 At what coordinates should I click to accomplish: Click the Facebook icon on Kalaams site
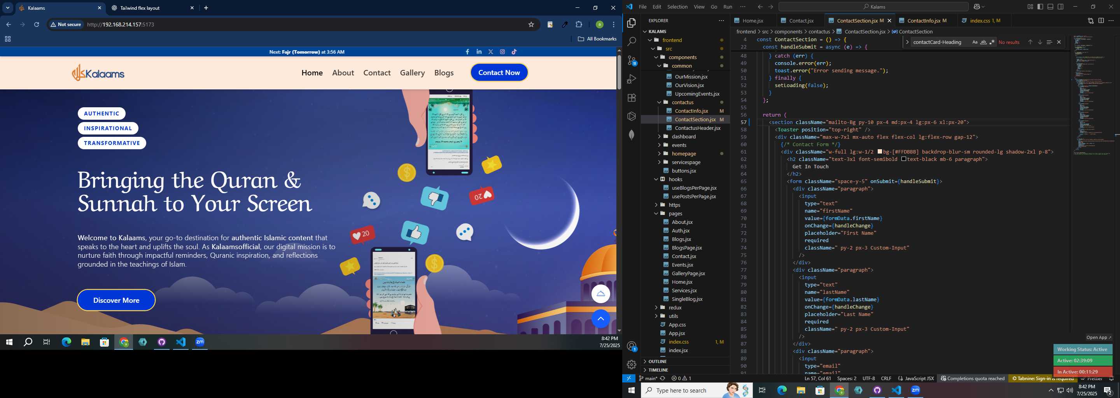467,52
